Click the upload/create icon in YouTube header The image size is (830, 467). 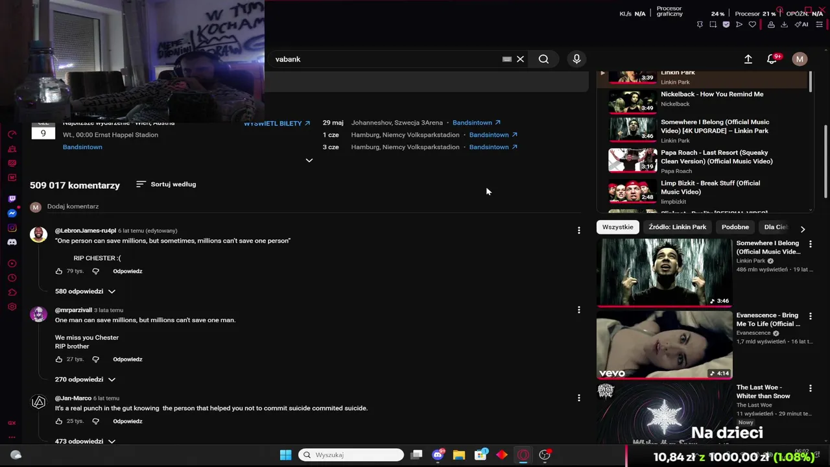pyautogui.click(x=748, y=59)
